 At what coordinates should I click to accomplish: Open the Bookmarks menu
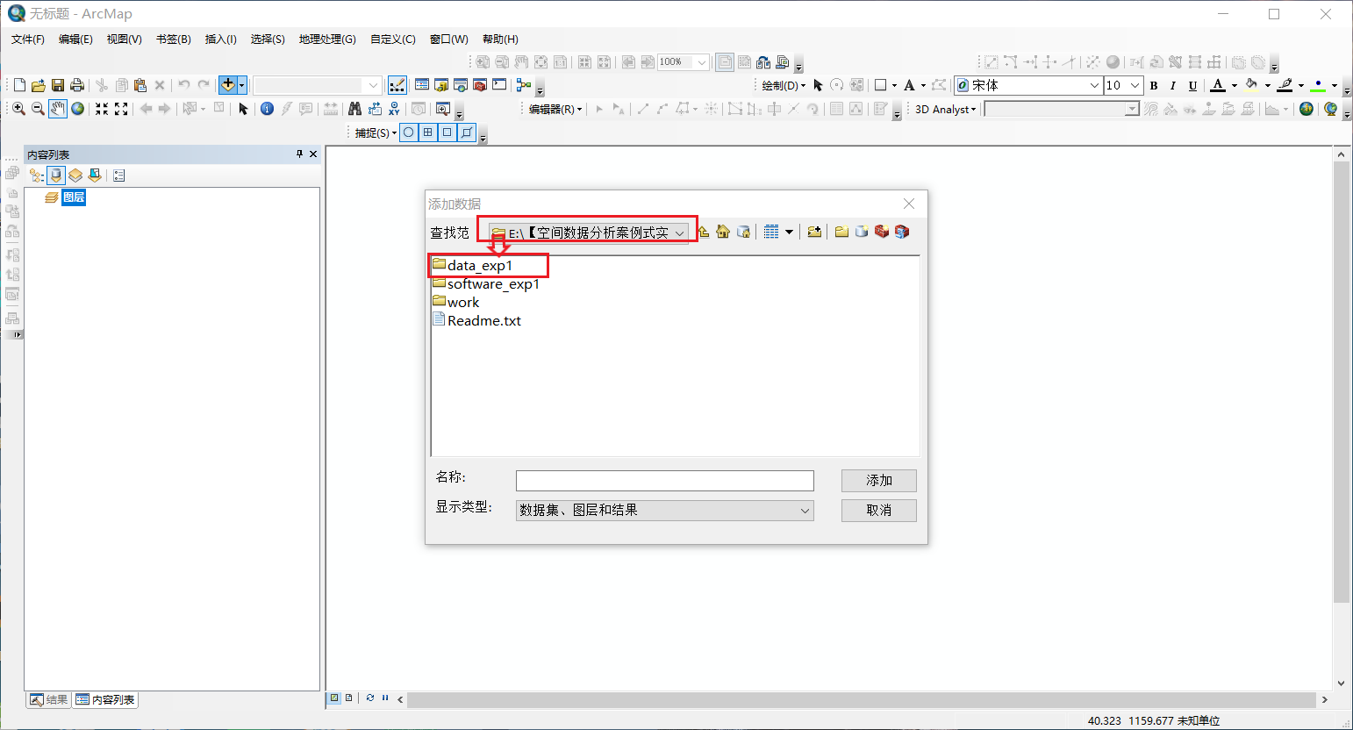pyautogui.click(x=173, y=39)
